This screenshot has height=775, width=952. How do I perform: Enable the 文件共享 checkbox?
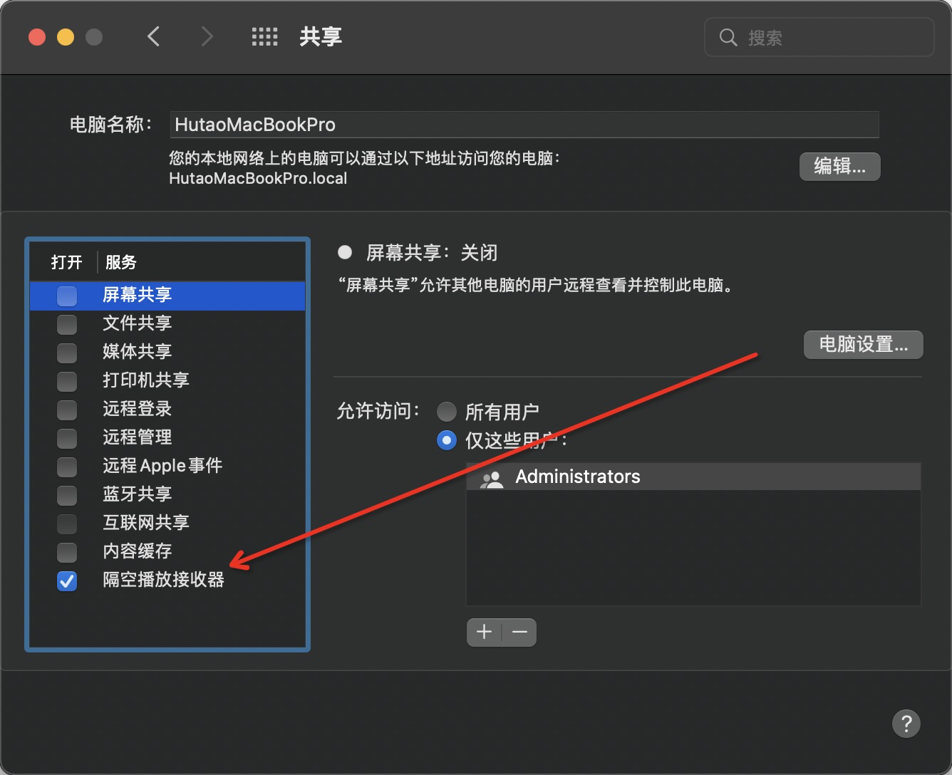[67, 324]
